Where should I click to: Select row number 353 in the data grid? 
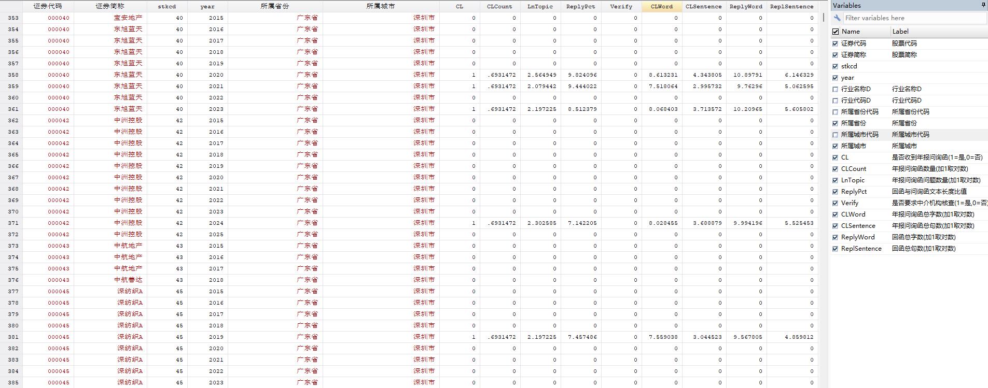click(x=11, y=18)
